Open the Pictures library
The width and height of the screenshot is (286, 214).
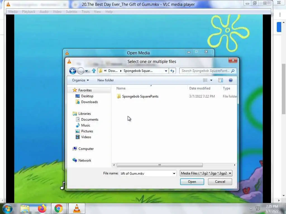pyautogui.click(x=87, y=131)
